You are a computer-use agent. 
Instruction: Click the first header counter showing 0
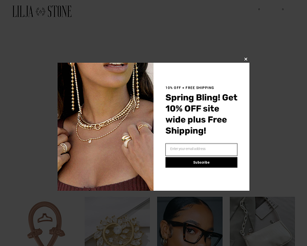point(259,9)
